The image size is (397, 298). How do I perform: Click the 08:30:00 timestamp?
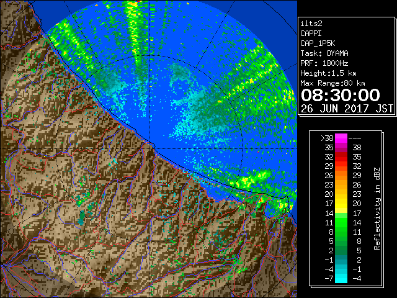point(341,95)
